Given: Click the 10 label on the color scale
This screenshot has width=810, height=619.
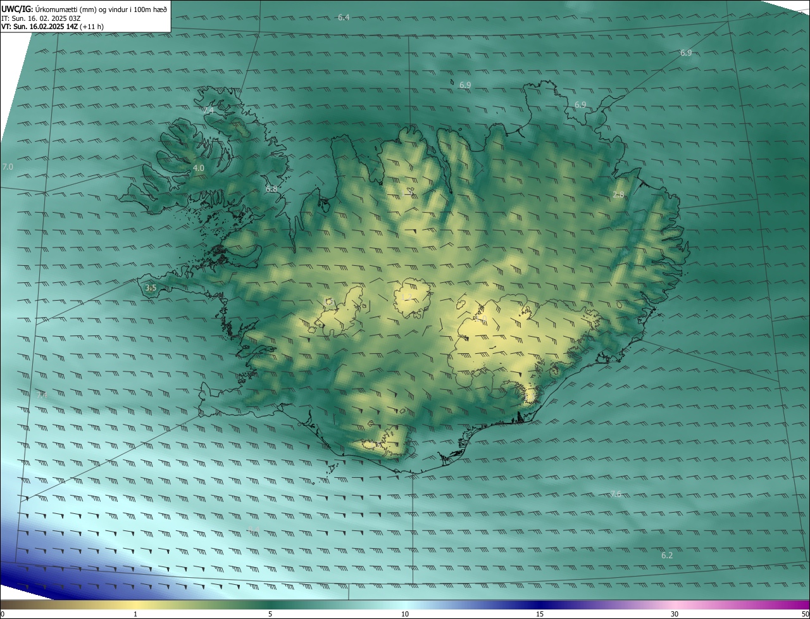Looking at the screenshot, I should [405, 614].
